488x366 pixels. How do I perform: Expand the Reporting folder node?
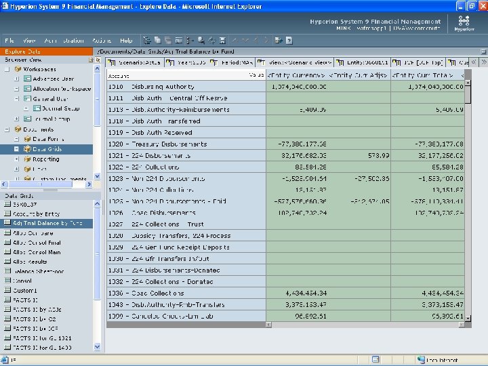click(x=16, y=159)
